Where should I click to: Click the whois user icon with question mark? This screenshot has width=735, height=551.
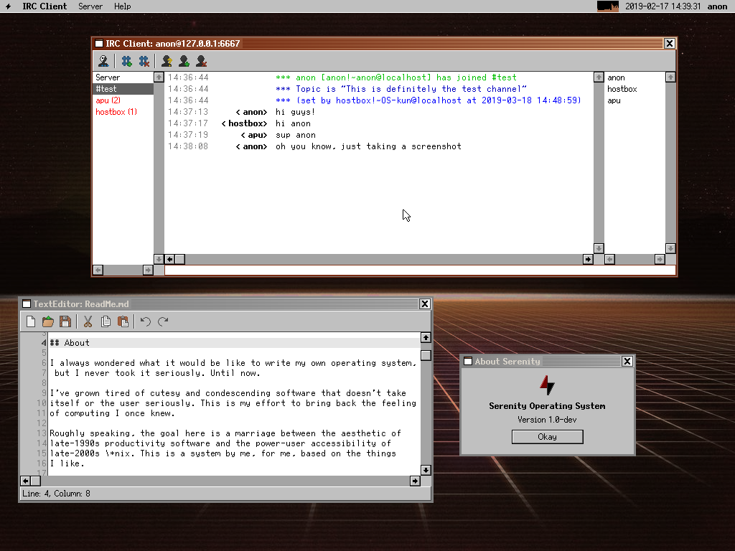(167, 62)
